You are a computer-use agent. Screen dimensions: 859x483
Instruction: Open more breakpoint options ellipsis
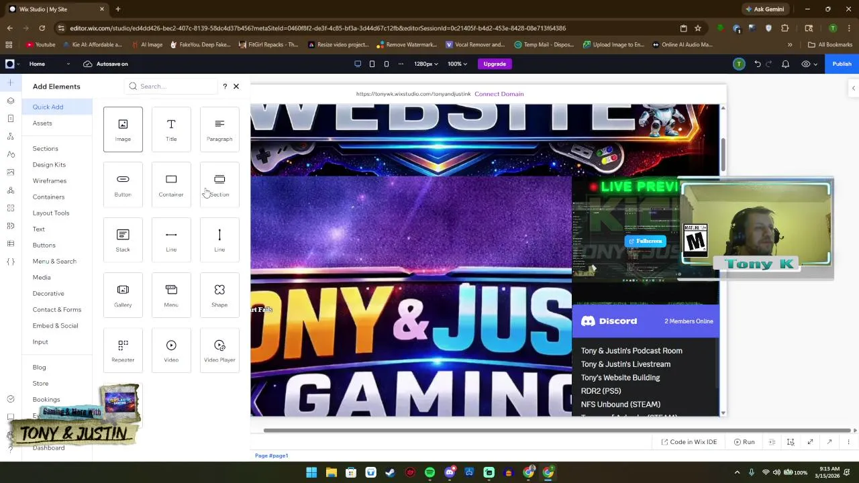[x=401, y=64]
